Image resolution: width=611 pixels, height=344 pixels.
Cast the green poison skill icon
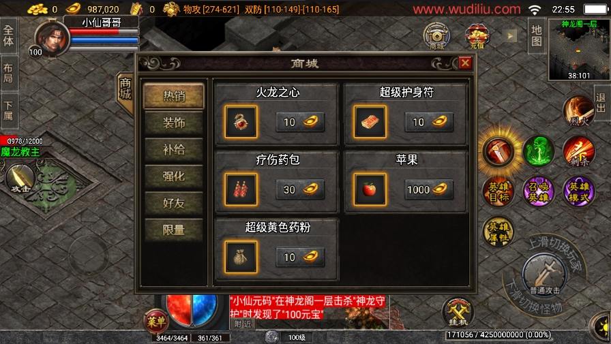tap(539, 151)
